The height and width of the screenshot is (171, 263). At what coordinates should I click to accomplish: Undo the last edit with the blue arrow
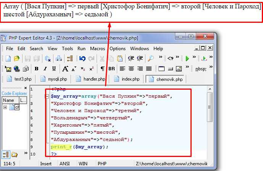click(x=82, y=59)
